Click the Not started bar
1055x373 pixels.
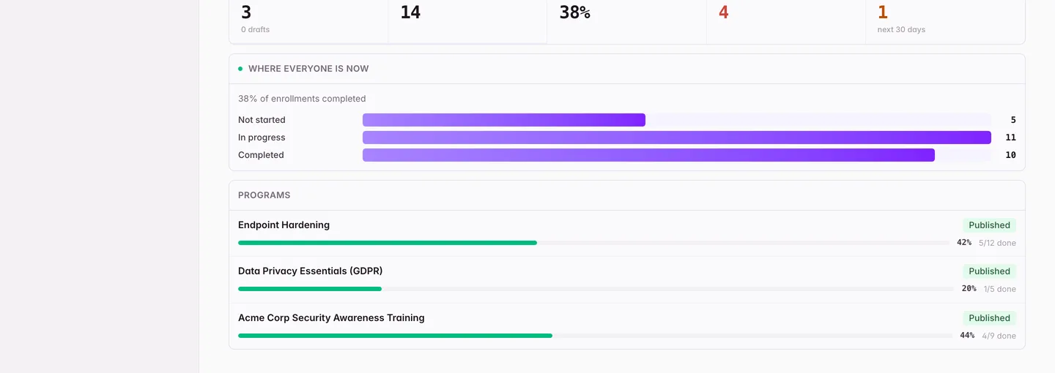coord(504,120)
